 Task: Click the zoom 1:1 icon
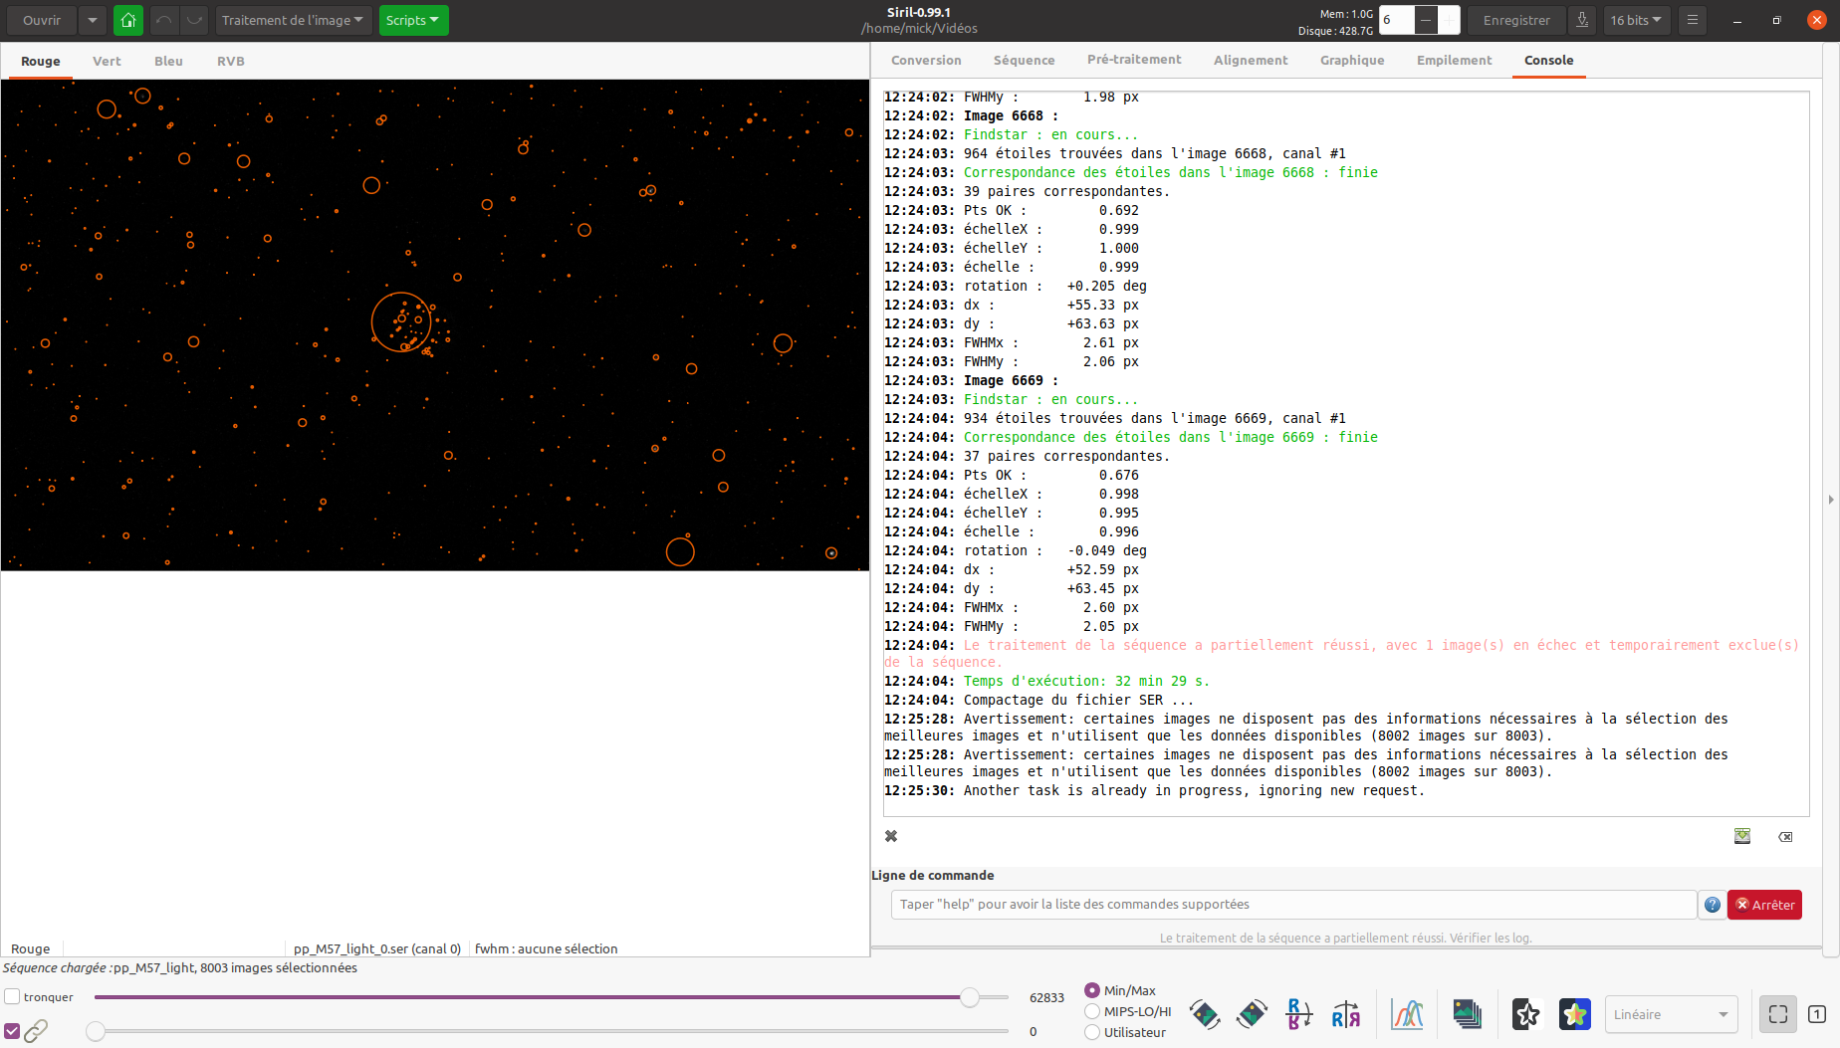1817,1014
